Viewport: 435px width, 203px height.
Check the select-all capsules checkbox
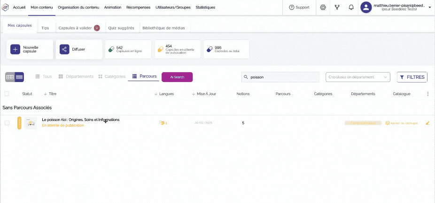[7, 94]
